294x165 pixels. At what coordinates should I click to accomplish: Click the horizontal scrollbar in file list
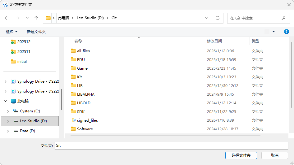pos(165,136)
